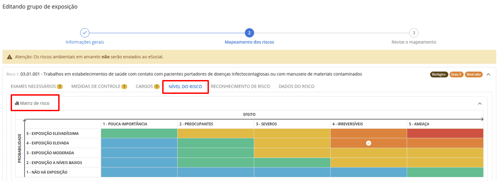Click the Grau 3 badge
The image size is (500, 181).
[x=456, y=74]
